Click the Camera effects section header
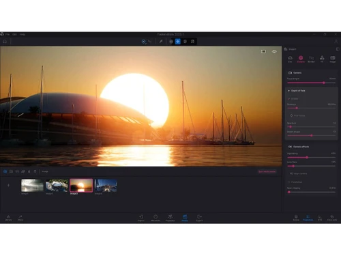This screenshot has width=341, height=256. click(299, 147)
